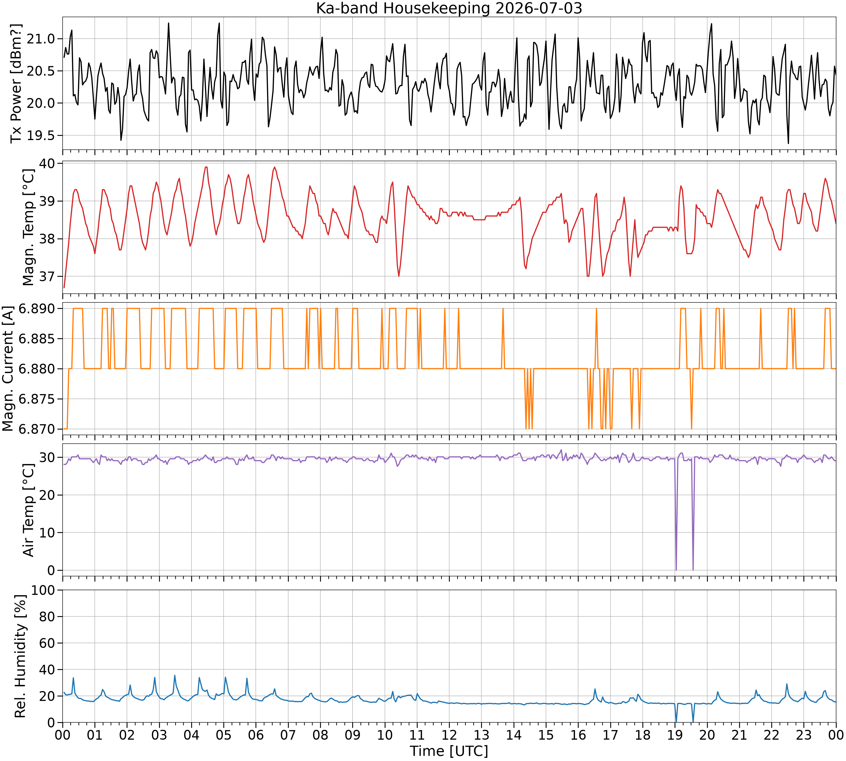Image resolution: width=846 pixels, height=761 pixels.
Task: Click the chart title Ka-band Housekeeping 2026-07-03
Action: pyautogui.click(x=449, y=8)
